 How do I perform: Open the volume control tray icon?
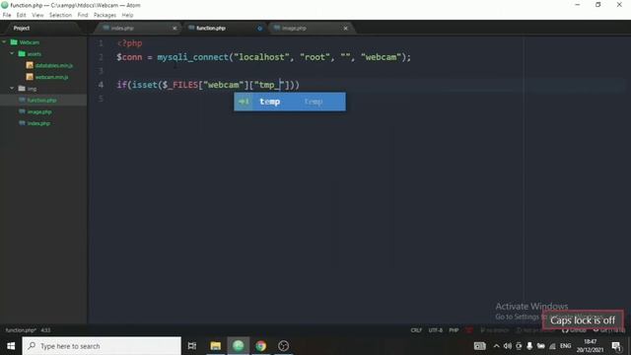pos(508,346)
